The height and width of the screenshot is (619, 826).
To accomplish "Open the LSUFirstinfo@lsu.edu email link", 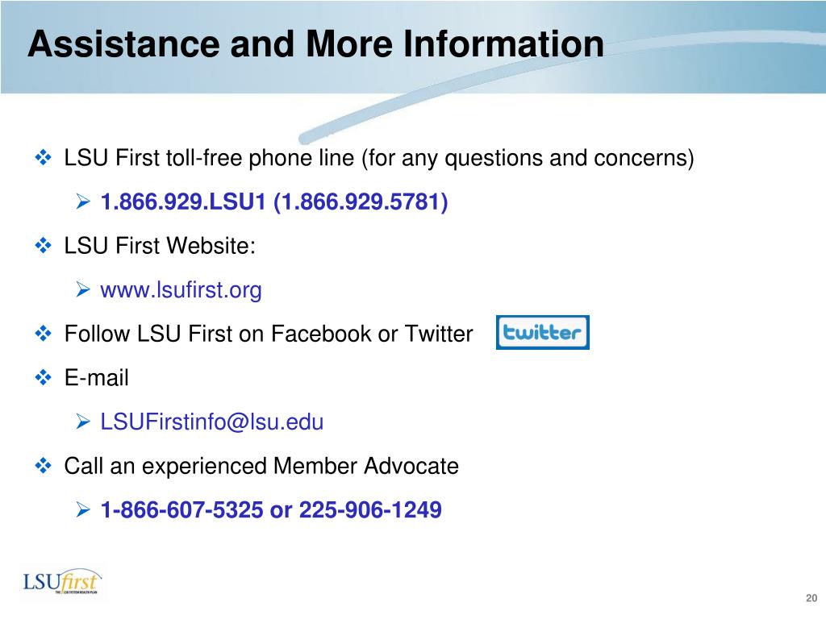I will (212, 422).
